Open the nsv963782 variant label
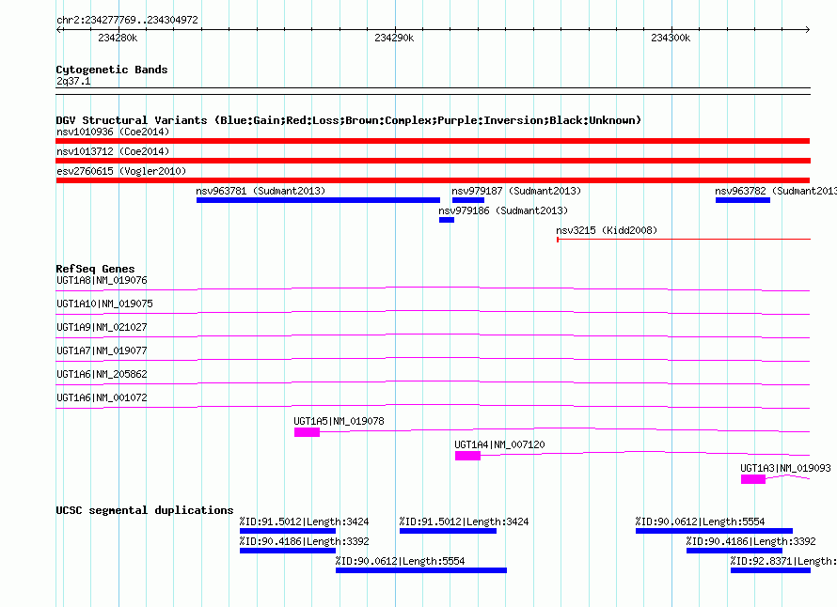 776,191
